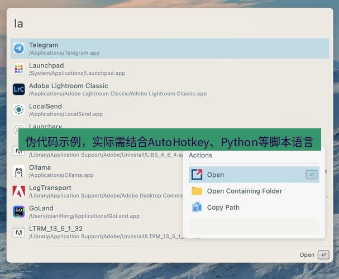Screen dimensions: 339x279
Task: Select the Ollama result title
Action: pos(40,167)
